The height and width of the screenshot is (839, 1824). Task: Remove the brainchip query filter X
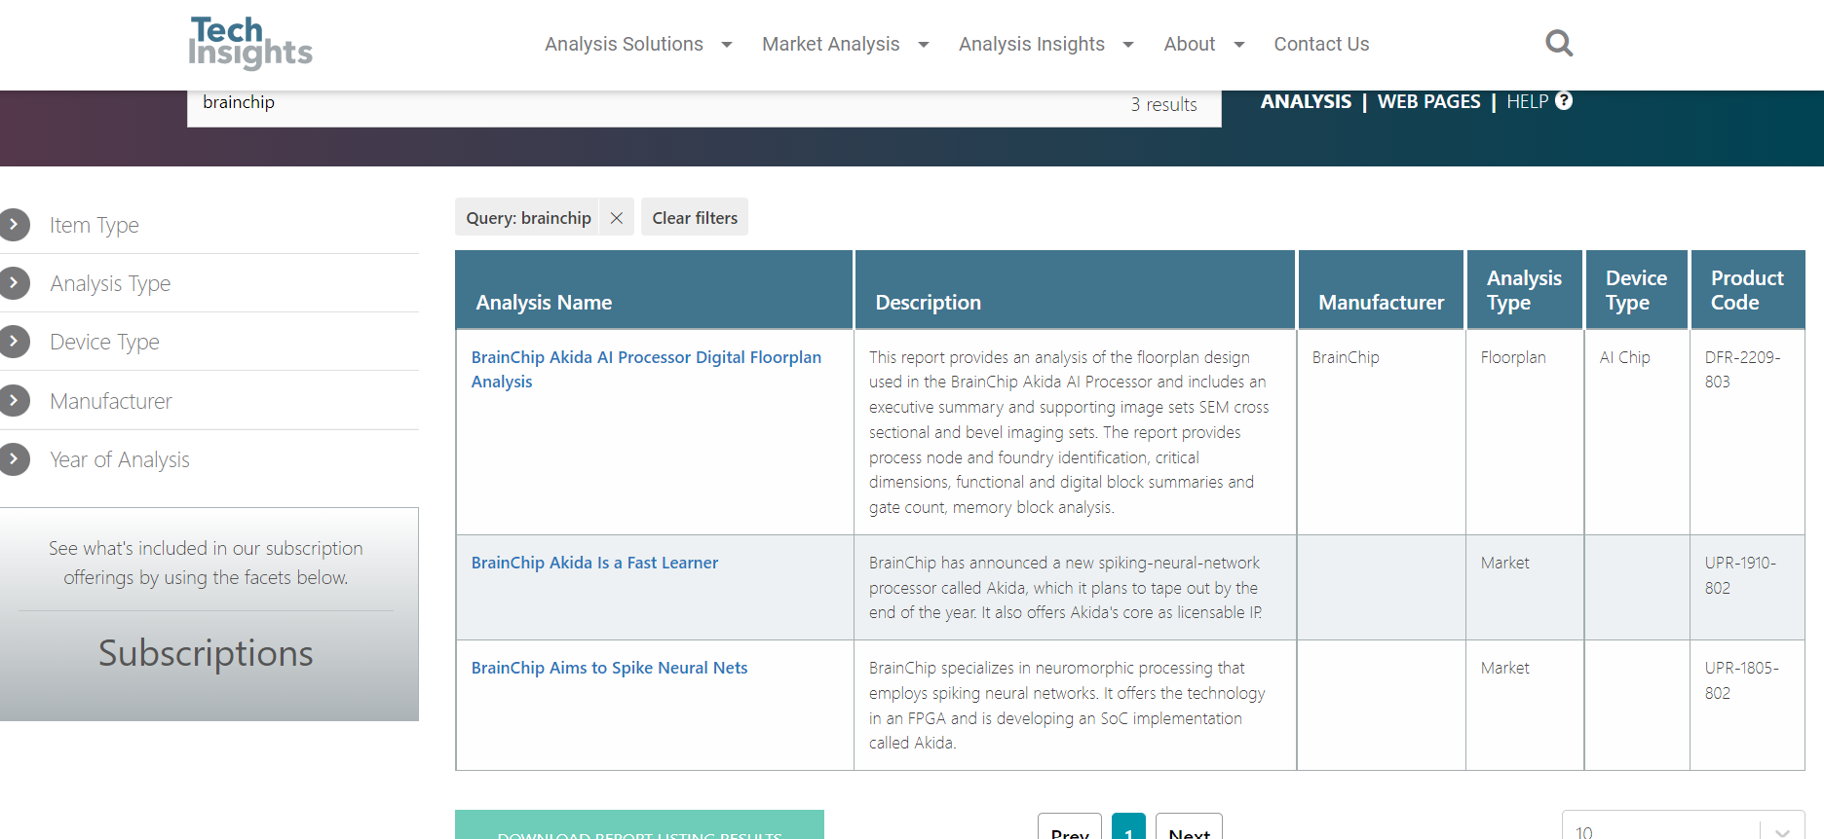pos(617,218)
